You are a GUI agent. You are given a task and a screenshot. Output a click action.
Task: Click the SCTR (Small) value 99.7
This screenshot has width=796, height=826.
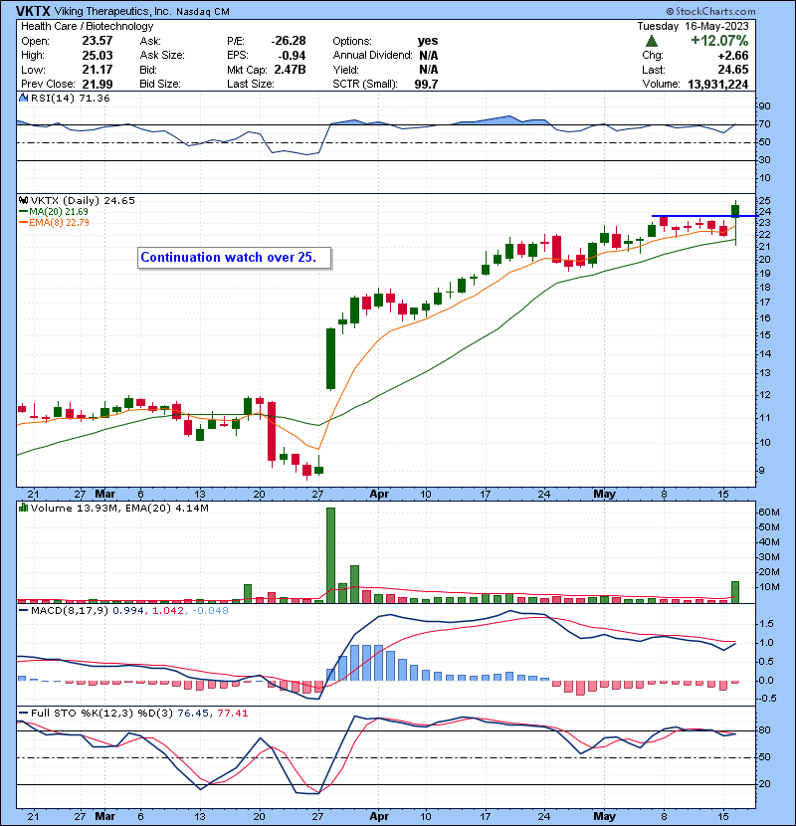pyautogui.click(x=426, y=84)
